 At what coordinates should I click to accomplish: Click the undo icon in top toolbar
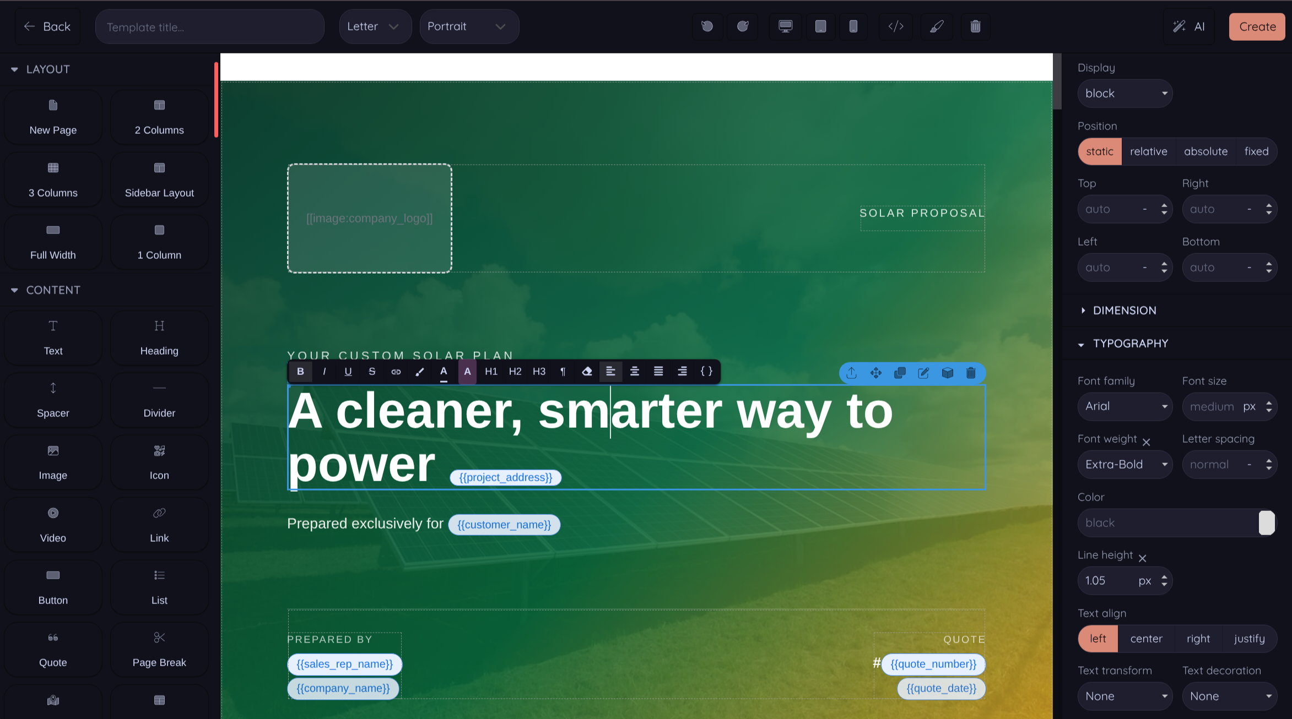707,26
